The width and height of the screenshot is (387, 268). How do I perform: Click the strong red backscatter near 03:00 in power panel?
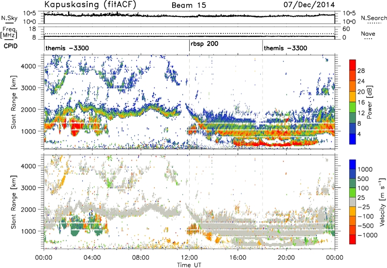coord(76,128)
